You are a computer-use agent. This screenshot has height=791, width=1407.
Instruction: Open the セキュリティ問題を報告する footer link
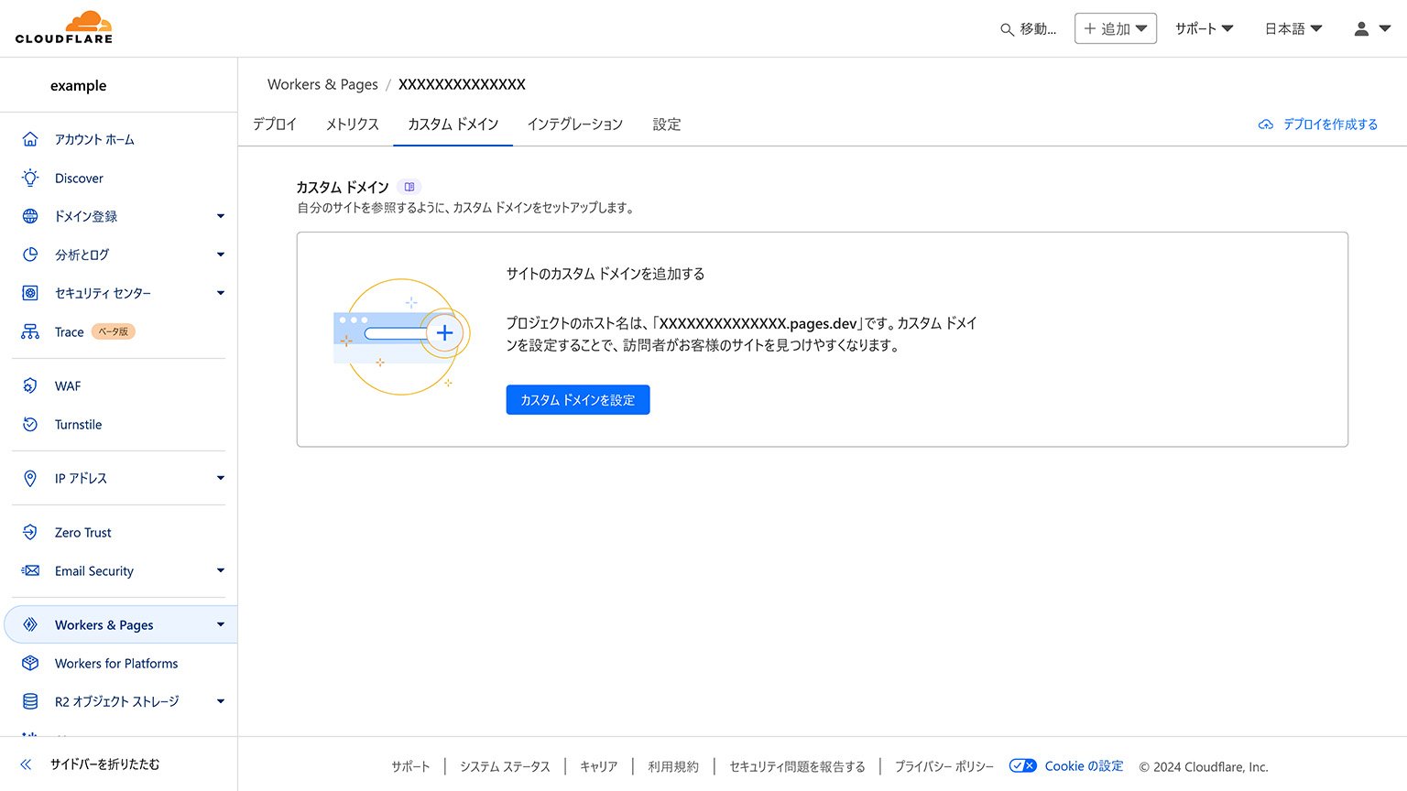[x=797, y=767]
